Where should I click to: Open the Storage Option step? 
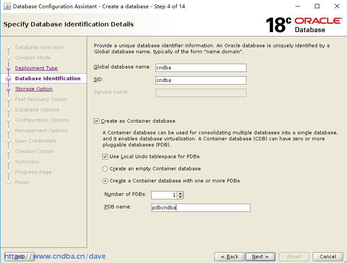(34, 89)
